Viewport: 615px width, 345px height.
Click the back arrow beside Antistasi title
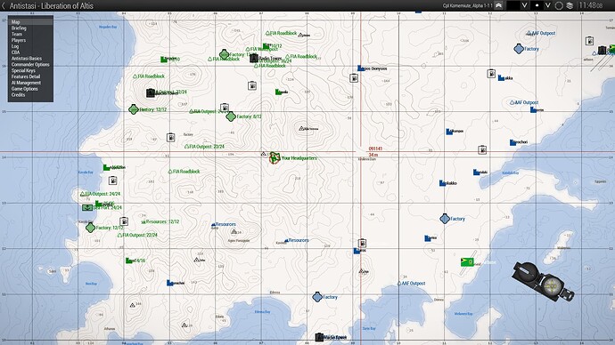click(4, 5)
